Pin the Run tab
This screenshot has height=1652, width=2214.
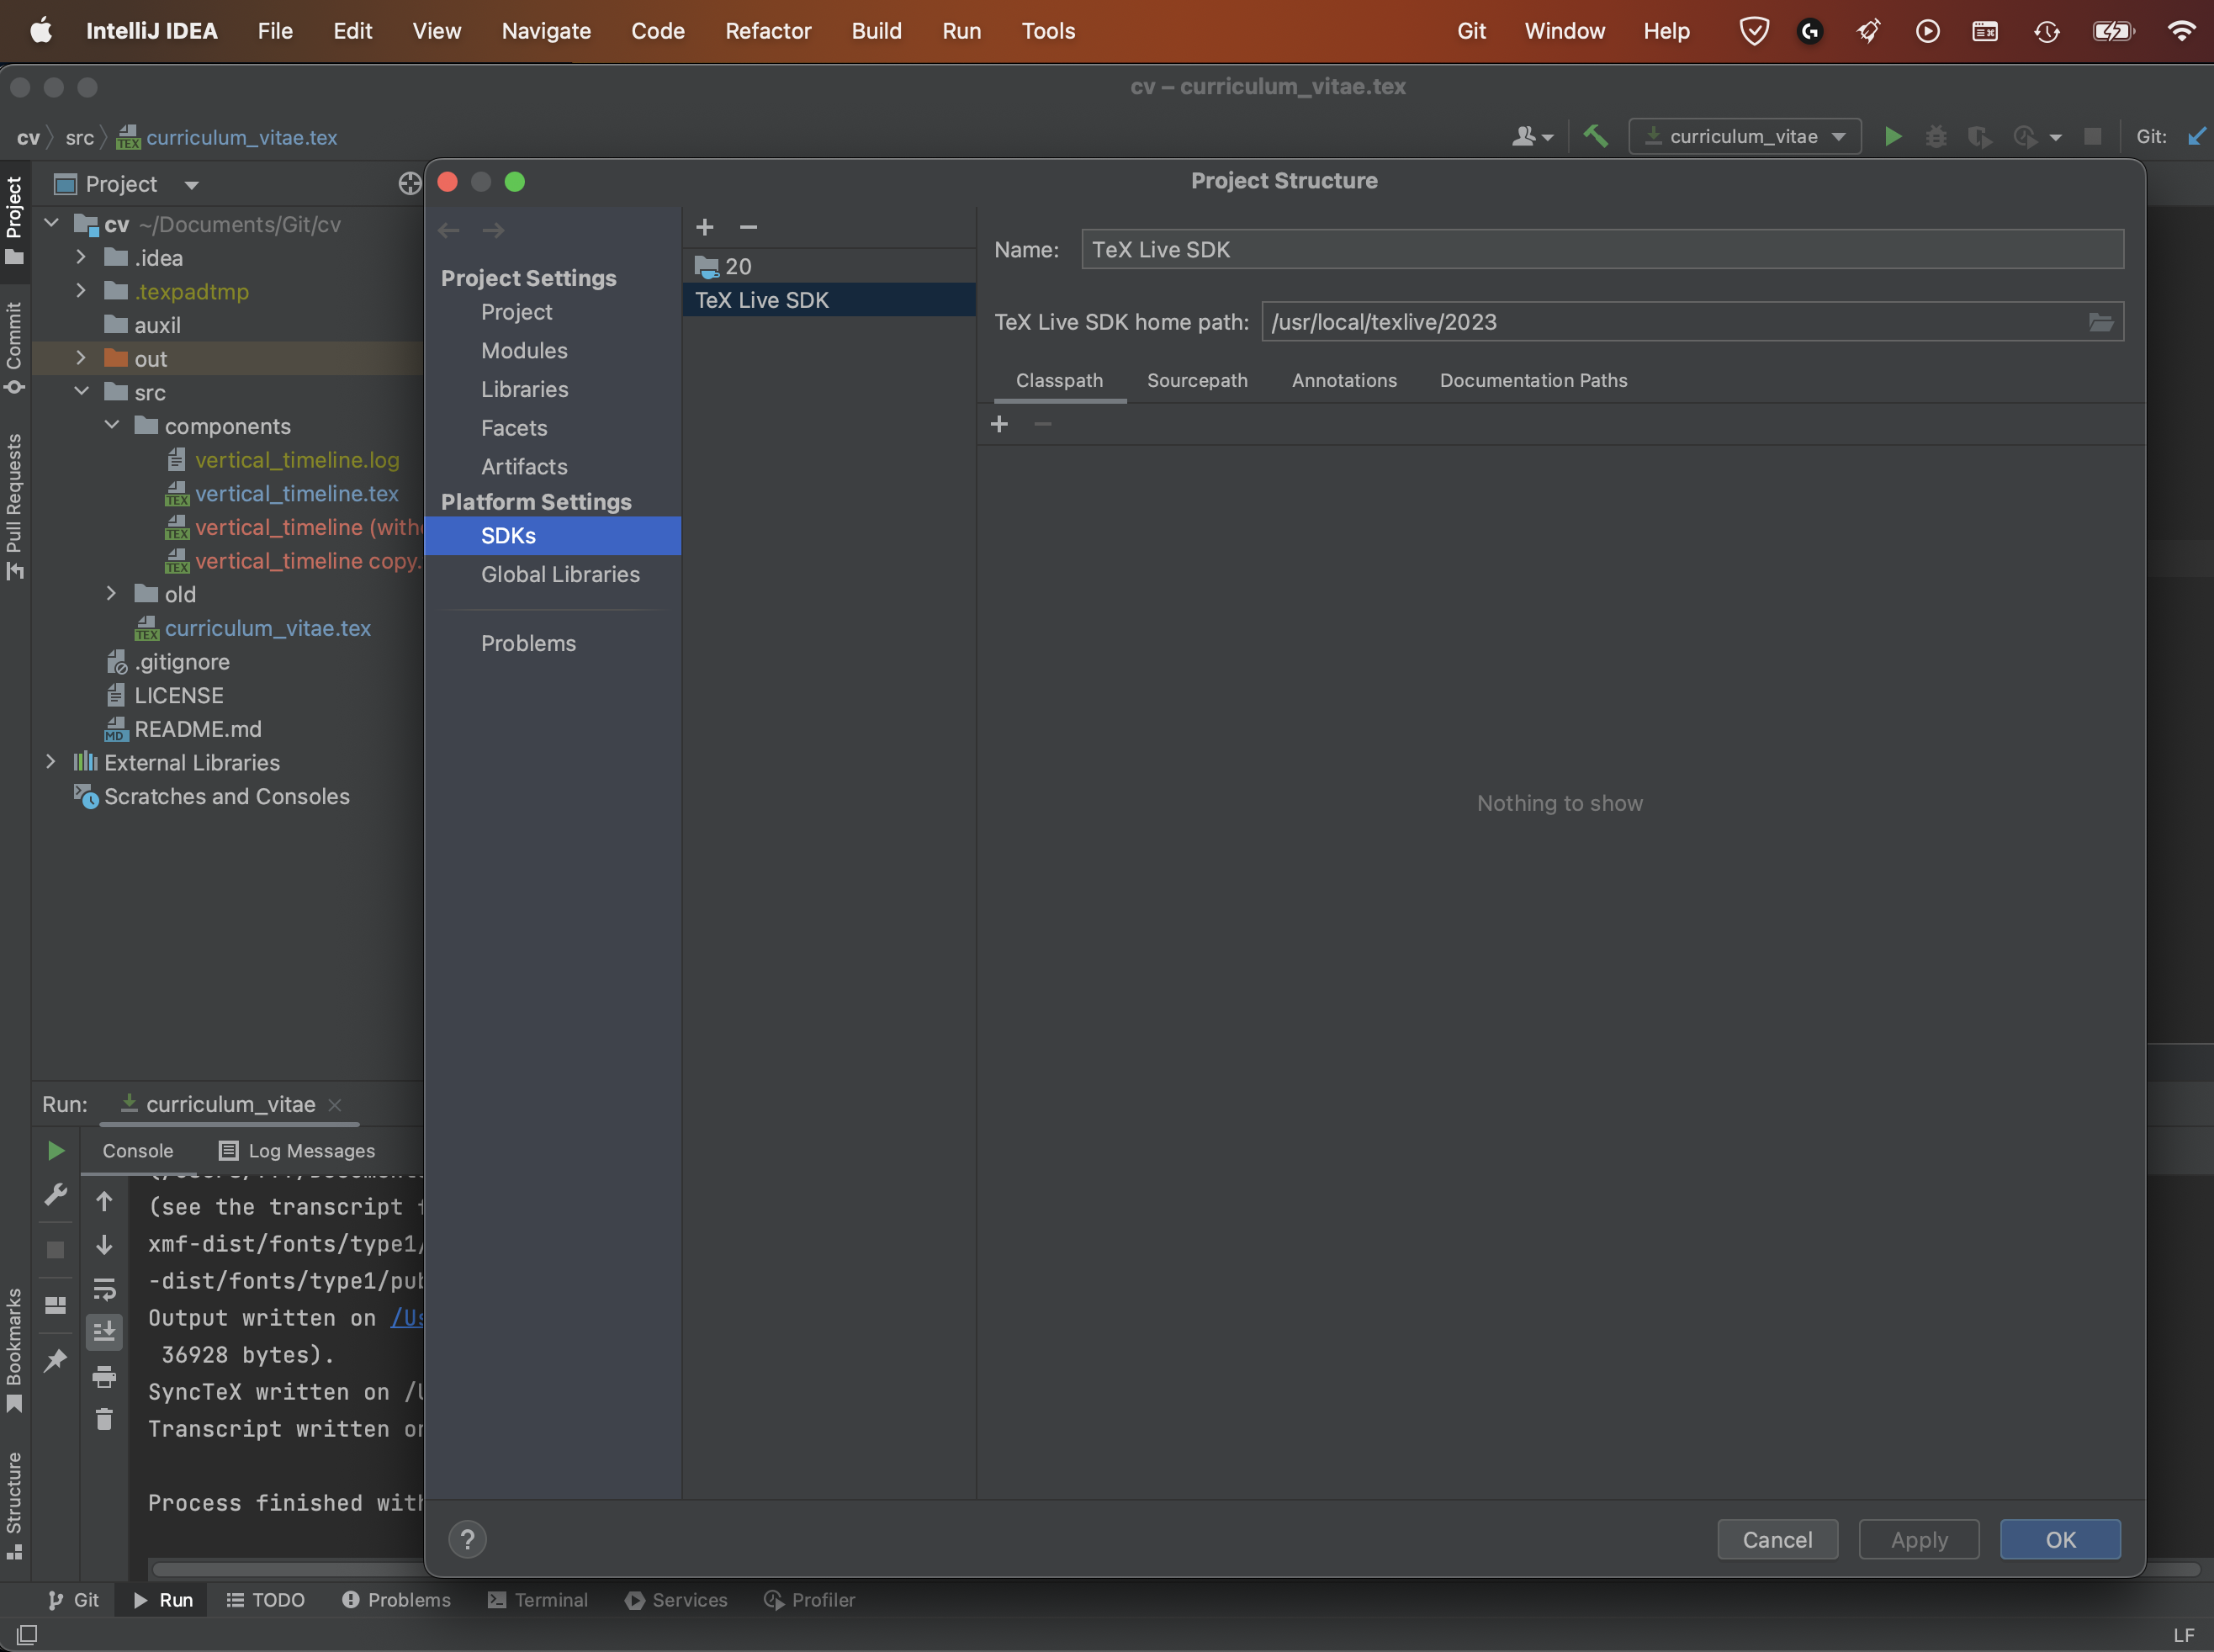click(x=55, y=1360)
